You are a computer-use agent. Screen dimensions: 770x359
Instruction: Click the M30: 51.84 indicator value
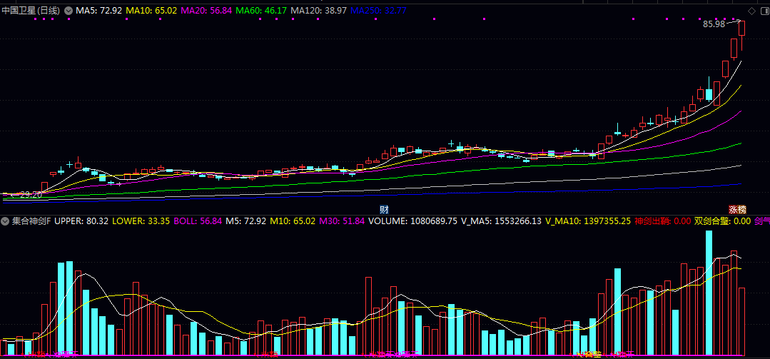342,221
